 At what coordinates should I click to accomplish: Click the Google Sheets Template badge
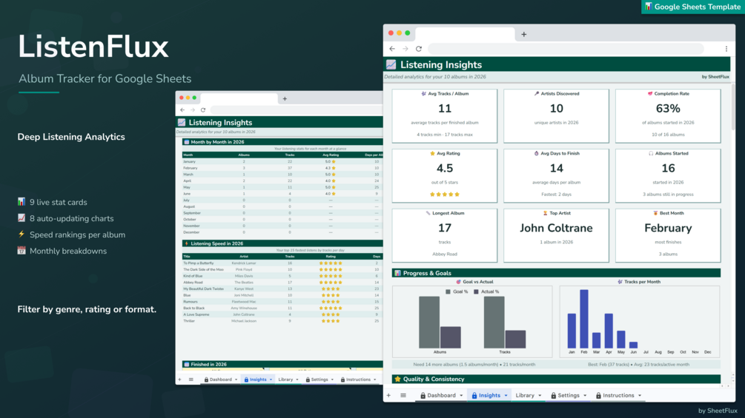pyautogui.click(x=692, y=7)
